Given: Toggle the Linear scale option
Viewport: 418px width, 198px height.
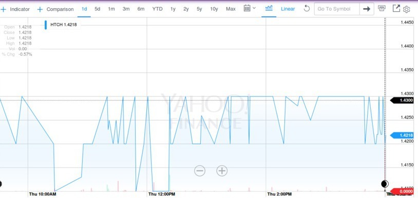Looking at the screenshot, I should [288, 9].
